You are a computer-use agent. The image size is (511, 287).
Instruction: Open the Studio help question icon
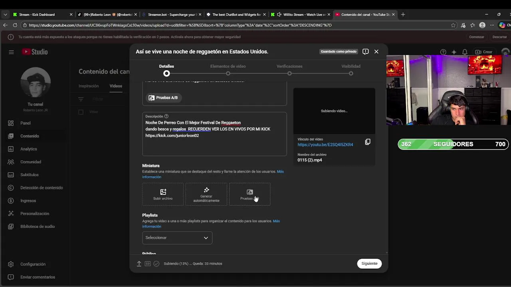coord(443,52)
